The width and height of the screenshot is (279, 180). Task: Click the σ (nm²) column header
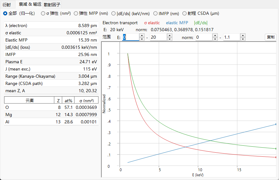click(x=86, y=101)
